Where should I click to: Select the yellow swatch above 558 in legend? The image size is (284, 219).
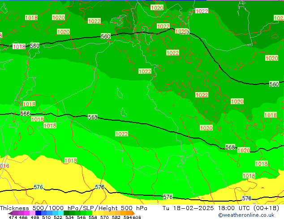(95, 213)
